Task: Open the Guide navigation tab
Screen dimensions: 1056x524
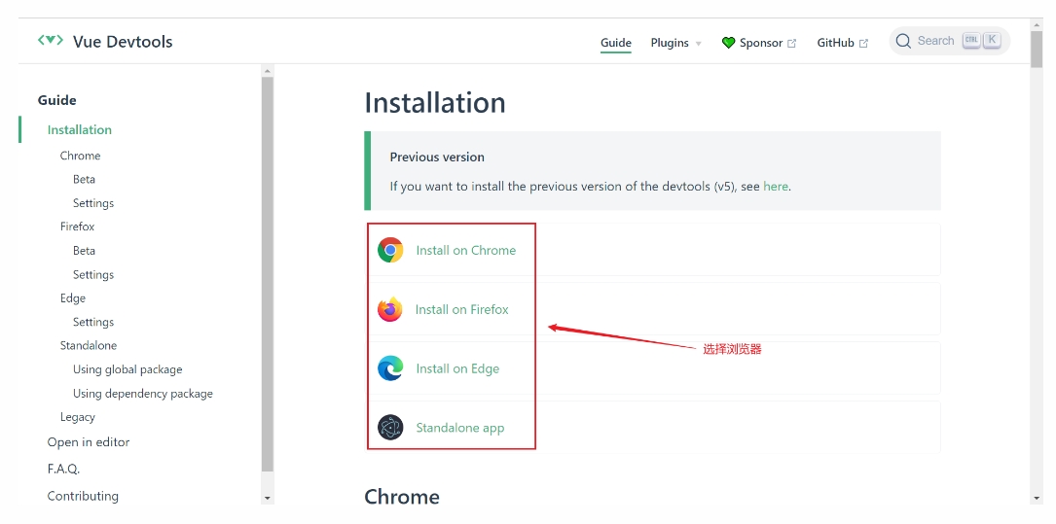Action: (x=615, y=43)
